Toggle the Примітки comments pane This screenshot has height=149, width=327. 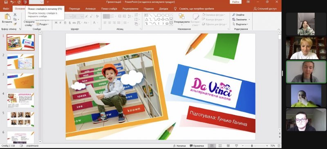pyautogui.click(x=195, y=146)
